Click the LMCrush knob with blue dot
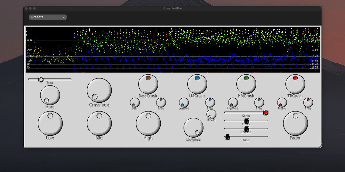Image resolution: width=345 pixels, height=172 pixels. point(197,84)
